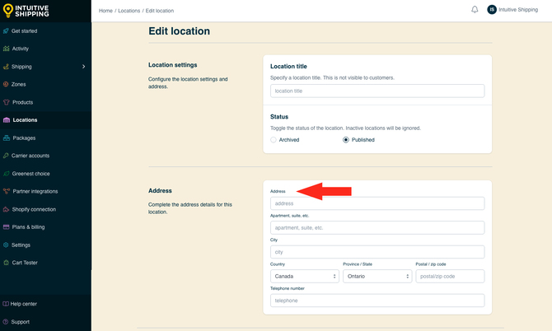Click the Settings gear icon
The height and width of the screenshot is (331, 552).
tap(6, 245)
